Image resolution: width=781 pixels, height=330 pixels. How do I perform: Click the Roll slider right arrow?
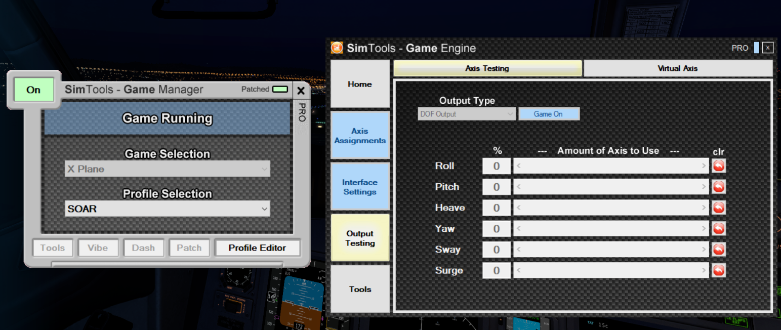click(x=704, y=166)
